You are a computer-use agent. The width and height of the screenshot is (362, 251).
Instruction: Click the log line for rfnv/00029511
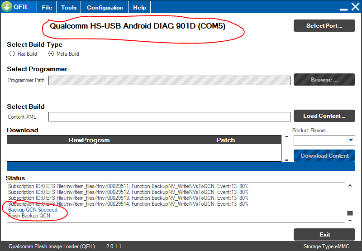pyautogui.click(x=128, y=186)
